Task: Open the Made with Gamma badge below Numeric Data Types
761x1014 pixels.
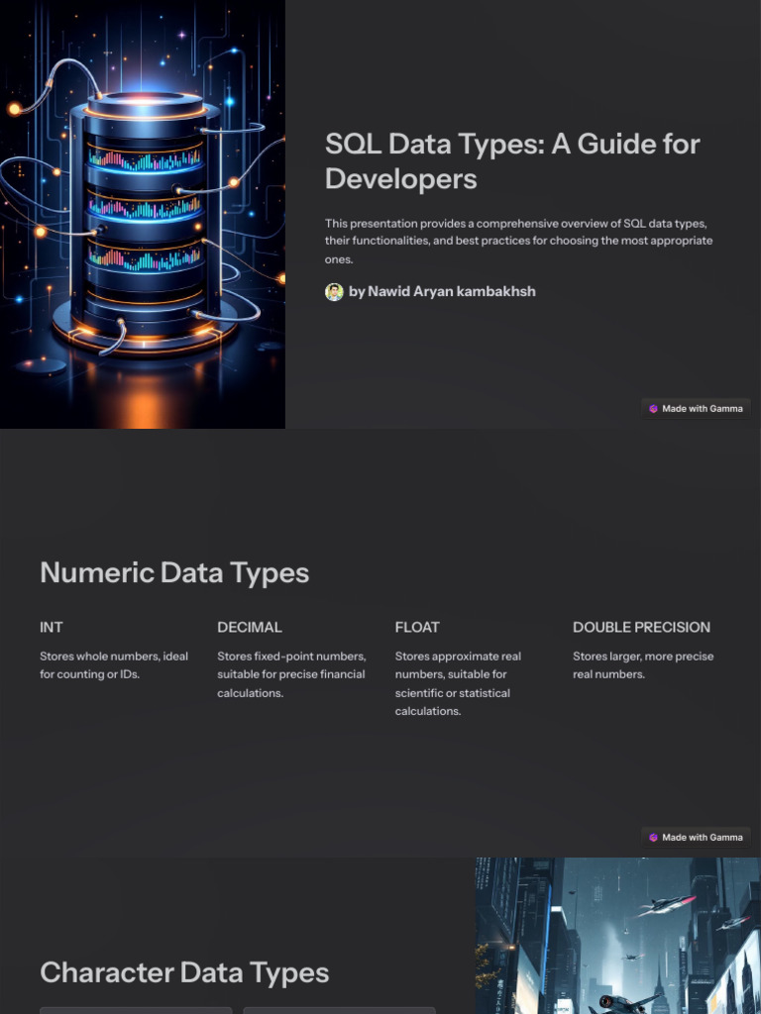Action: pos(696,837)
